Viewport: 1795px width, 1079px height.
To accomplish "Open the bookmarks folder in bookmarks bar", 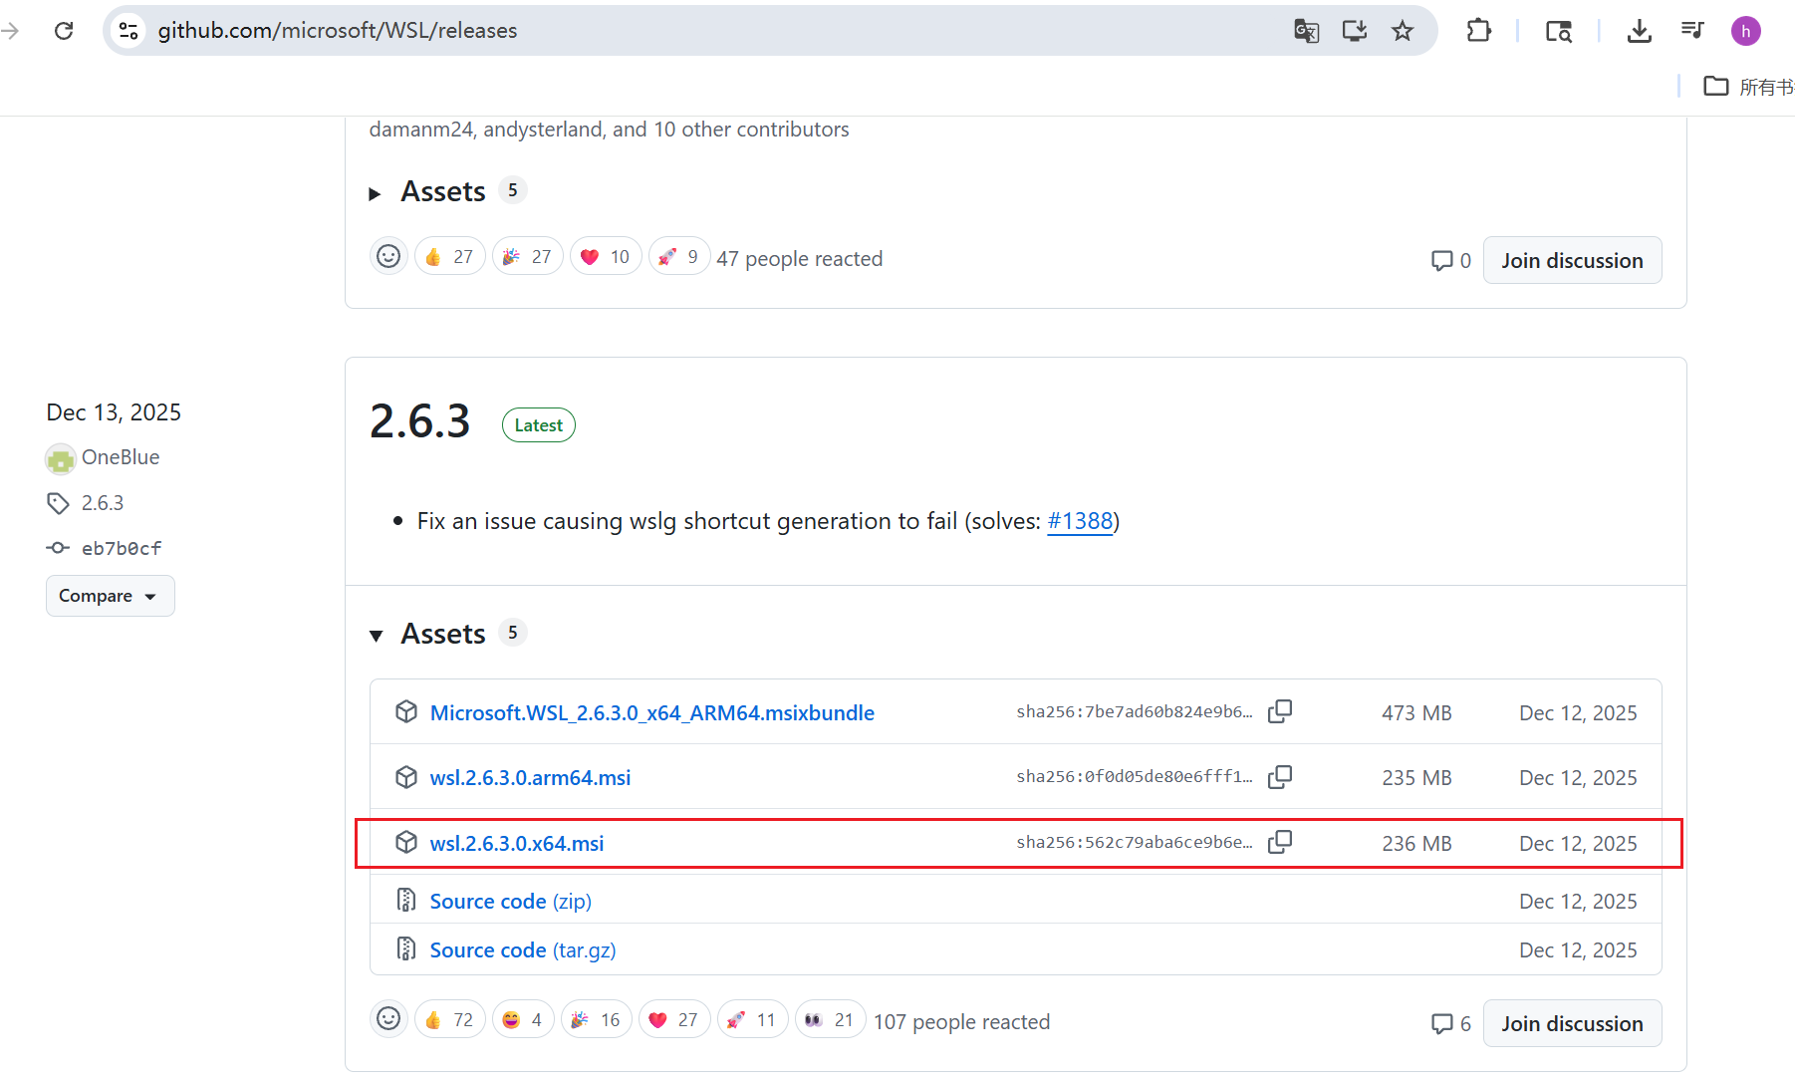I will 1748,87.
